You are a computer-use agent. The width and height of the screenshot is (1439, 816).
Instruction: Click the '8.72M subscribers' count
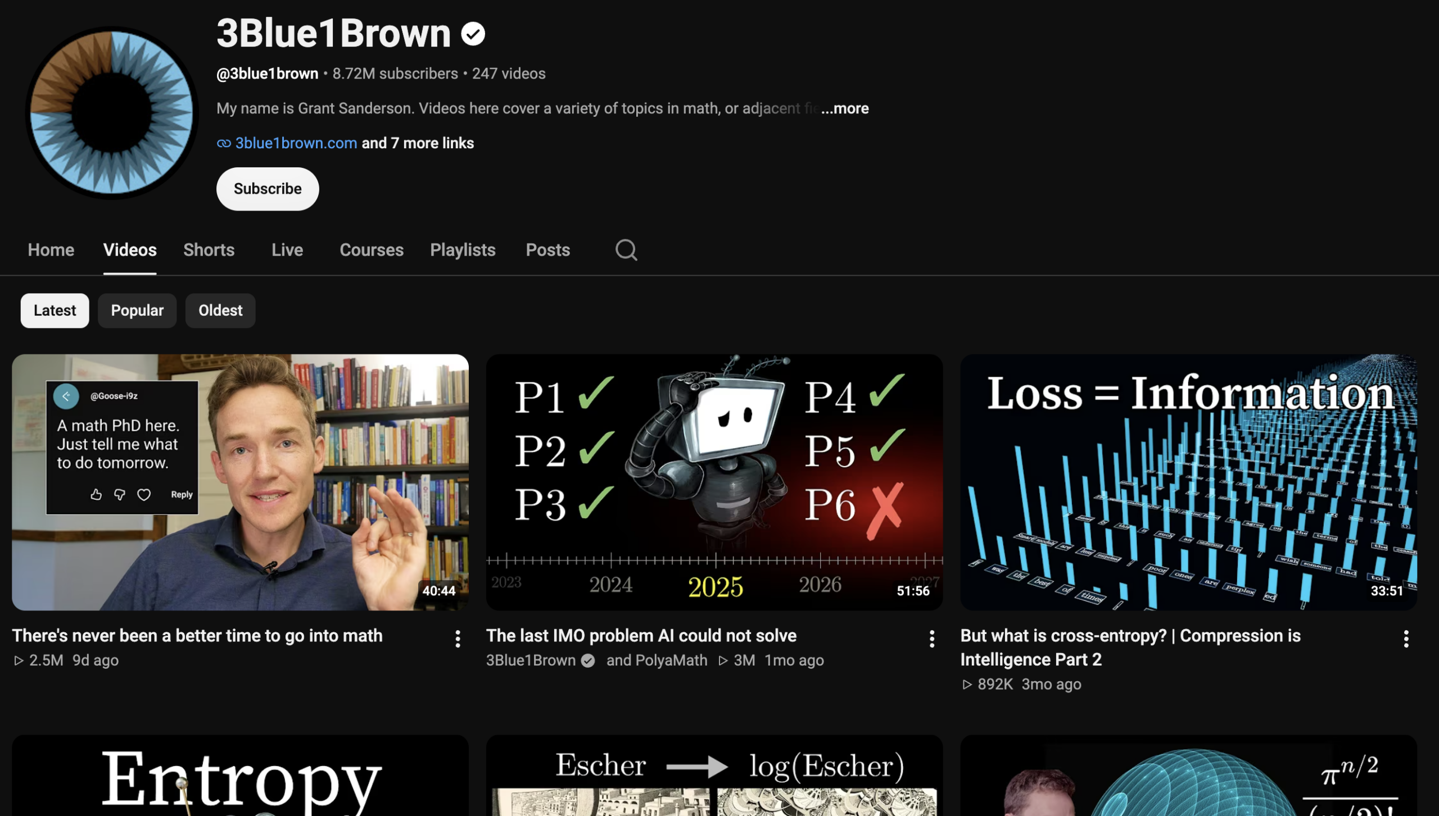395,74
